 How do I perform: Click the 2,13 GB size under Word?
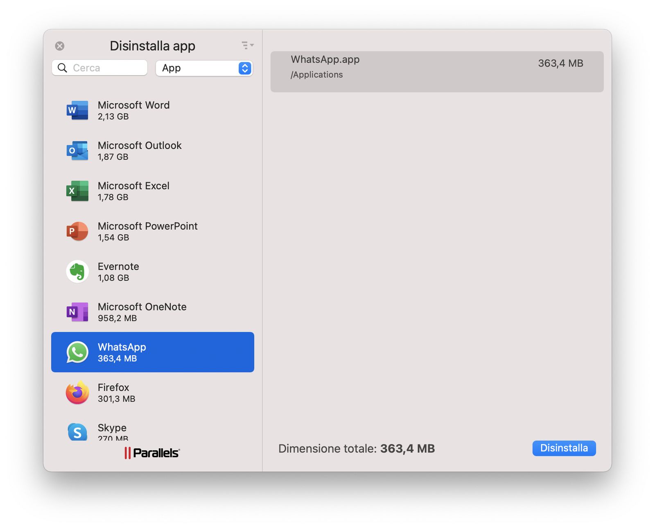coord(113,116)
